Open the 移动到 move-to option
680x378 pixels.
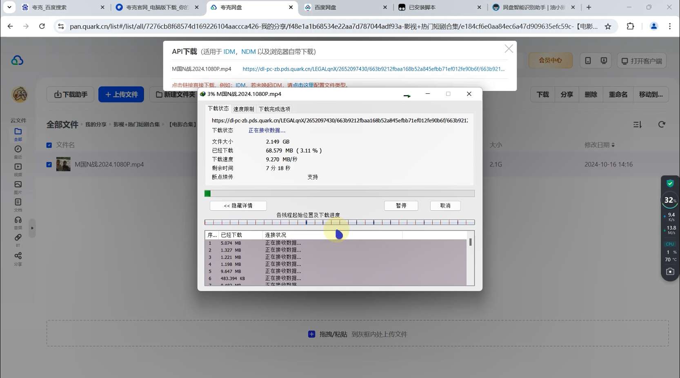651,94
